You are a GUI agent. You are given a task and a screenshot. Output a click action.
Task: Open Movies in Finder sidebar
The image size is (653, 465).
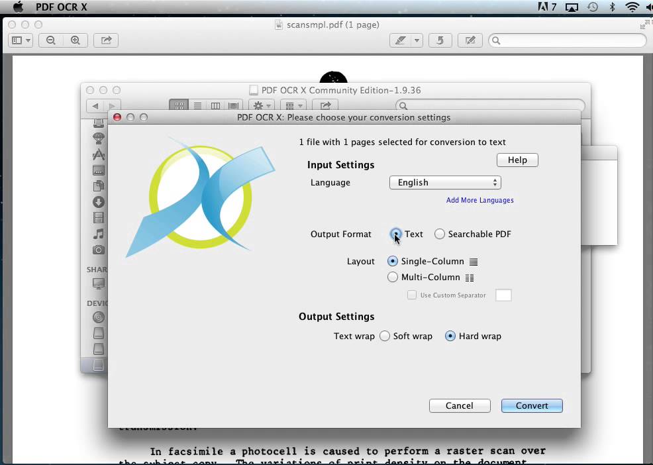[x=99, y=217]
